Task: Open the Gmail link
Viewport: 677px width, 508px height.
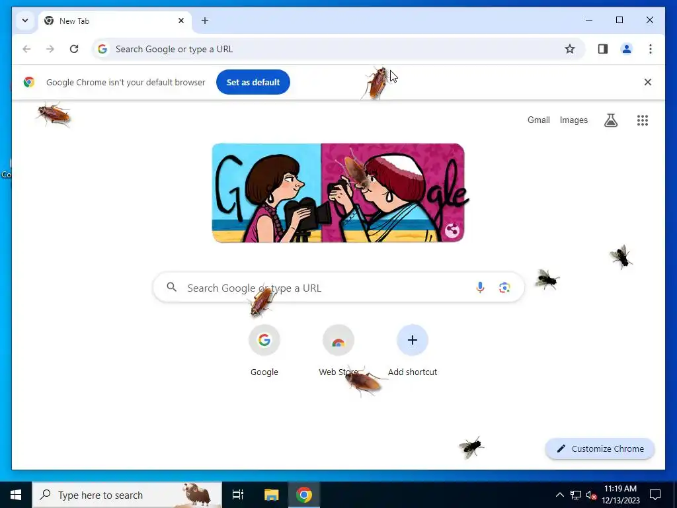Action: (538, 120)
